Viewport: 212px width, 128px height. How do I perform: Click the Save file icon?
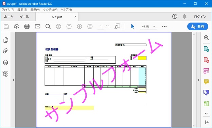tap(6, 27)
